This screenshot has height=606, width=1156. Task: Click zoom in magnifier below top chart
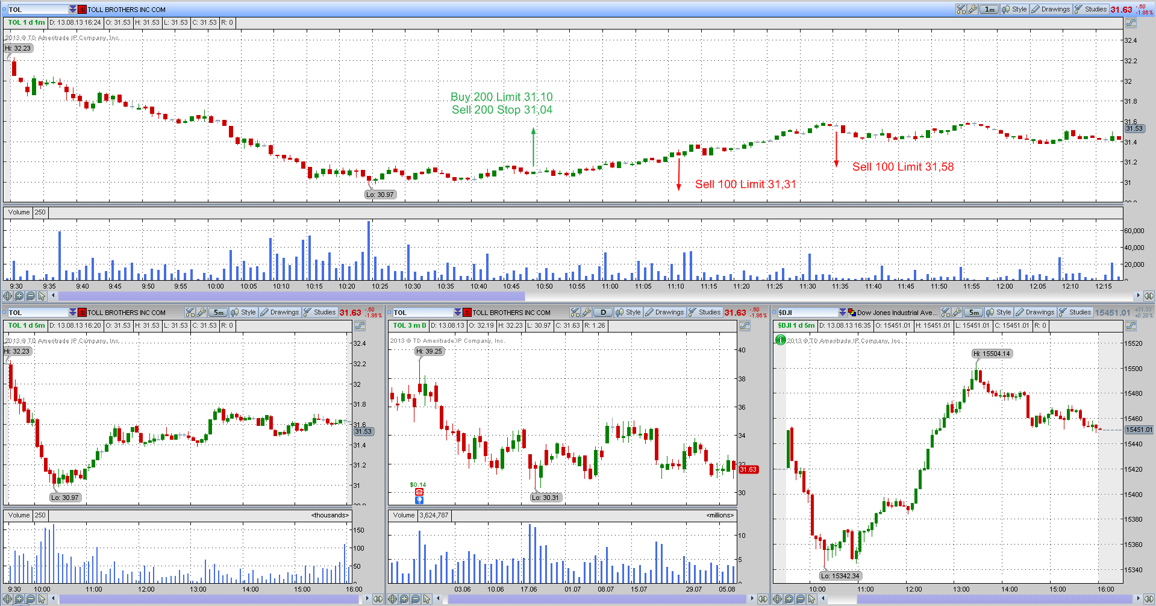(x=19, y=296)
